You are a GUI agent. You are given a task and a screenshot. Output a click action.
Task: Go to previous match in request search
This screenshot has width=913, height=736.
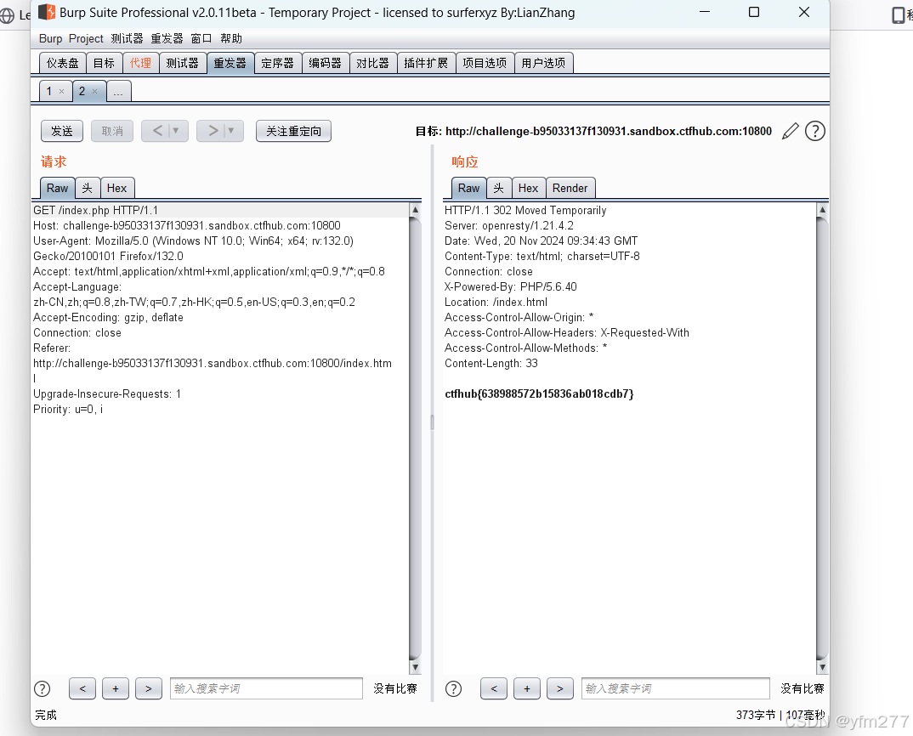click(82, 688)
